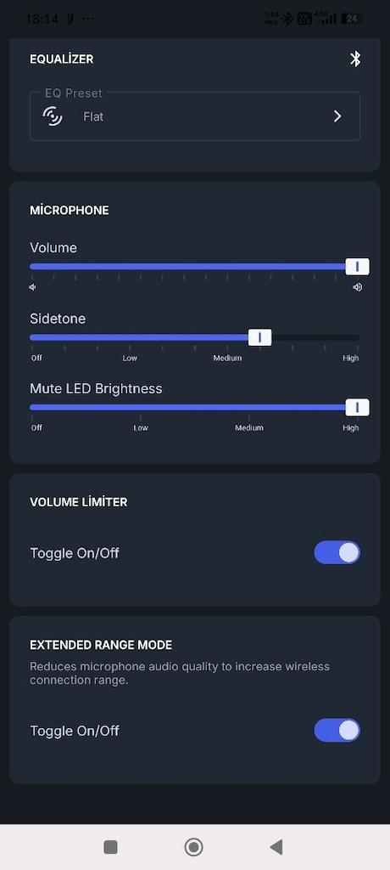Viewport: 390px width, 870px height.
Task: Tap the Android home circle button
Action: click(x=194, y=847)
